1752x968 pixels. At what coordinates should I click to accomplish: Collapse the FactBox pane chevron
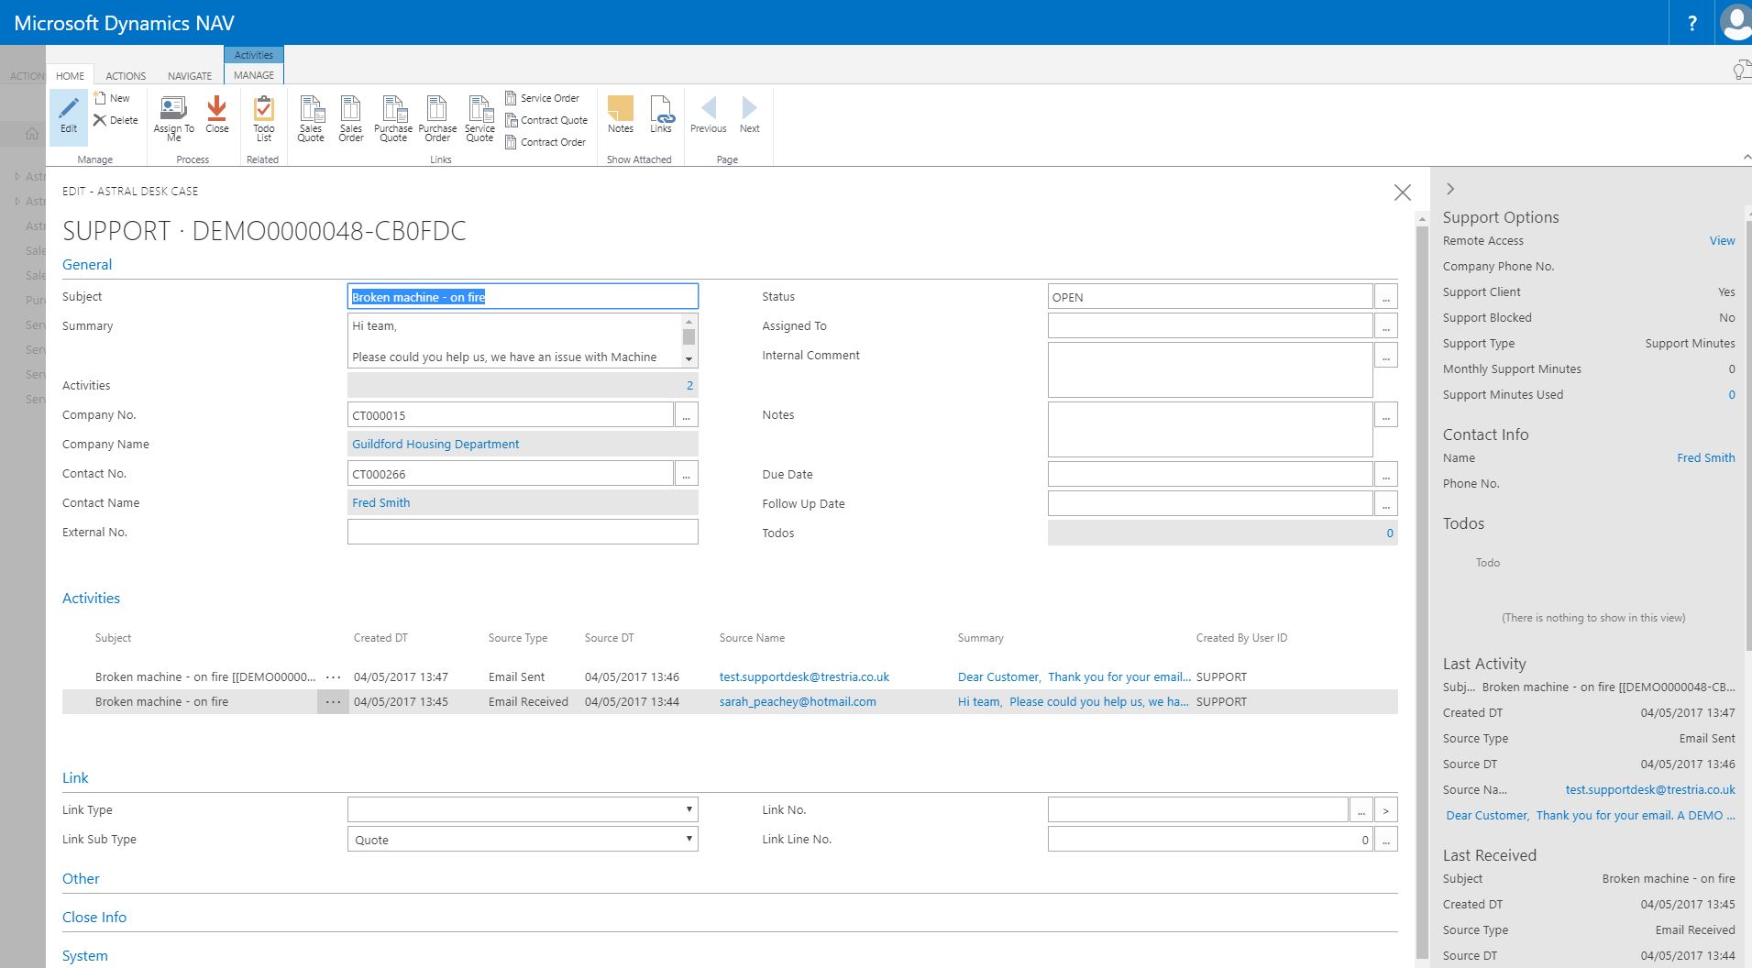[x=1449, y=189]
